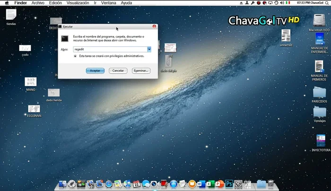
Task: Open Finder from the dock
Action: [62, 184]
